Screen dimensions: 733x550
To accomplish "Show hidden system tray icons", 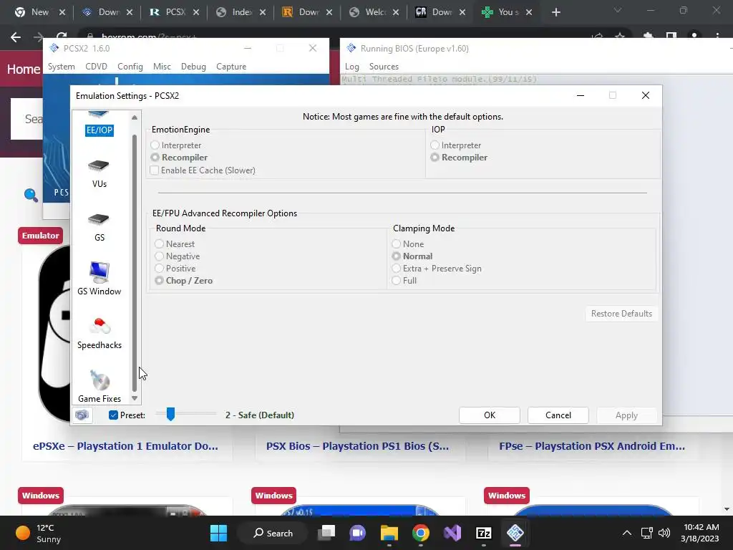I will [627, 533].
